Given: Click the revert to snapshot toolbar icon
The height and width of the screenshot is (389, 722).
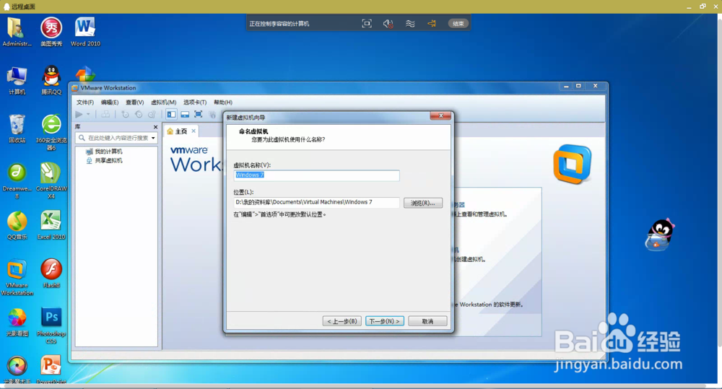Looking at the screenshot, I should pos(138,114).
